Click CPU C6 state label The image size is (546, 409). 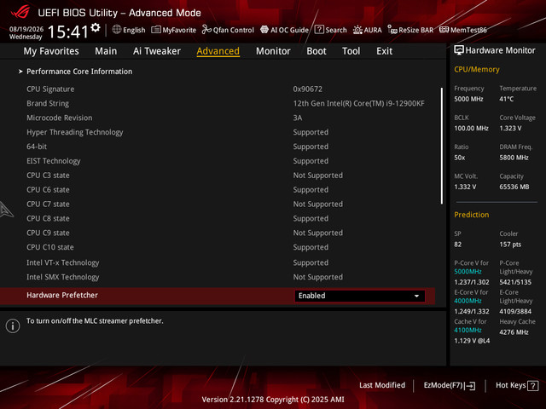(x=48, y=189)
